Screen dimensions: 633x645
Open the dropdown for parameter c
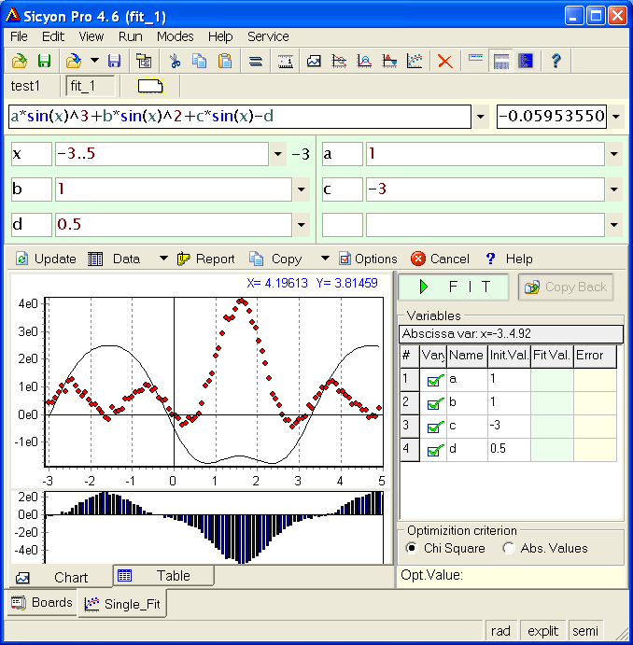pyautogui.click(x=613, y=189)
